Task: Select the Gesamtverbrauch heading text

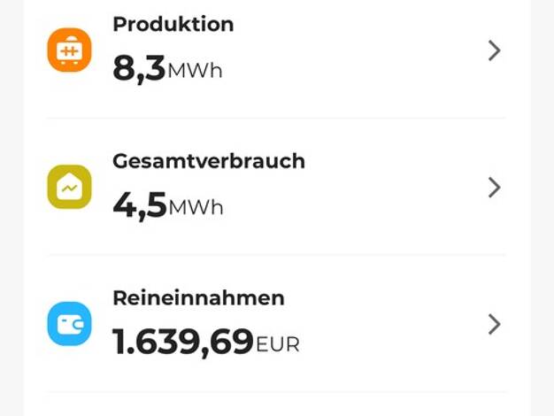Action: click(x=208, y=161)
